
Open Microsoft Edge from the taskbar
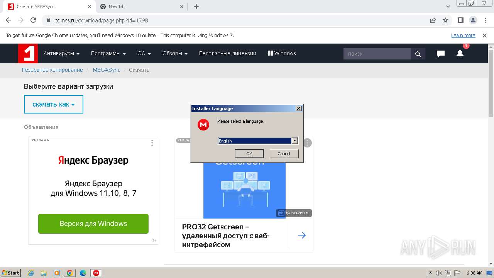[x=83, y=273]
